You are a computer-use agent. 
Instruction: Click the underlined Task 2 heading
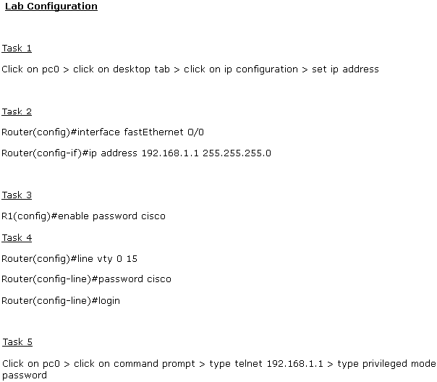click(17, 111)
